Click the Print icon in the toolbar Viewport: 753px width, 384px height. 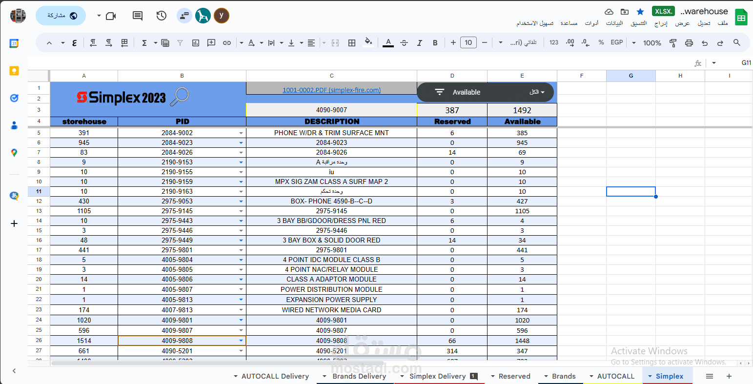coord(689,43)
